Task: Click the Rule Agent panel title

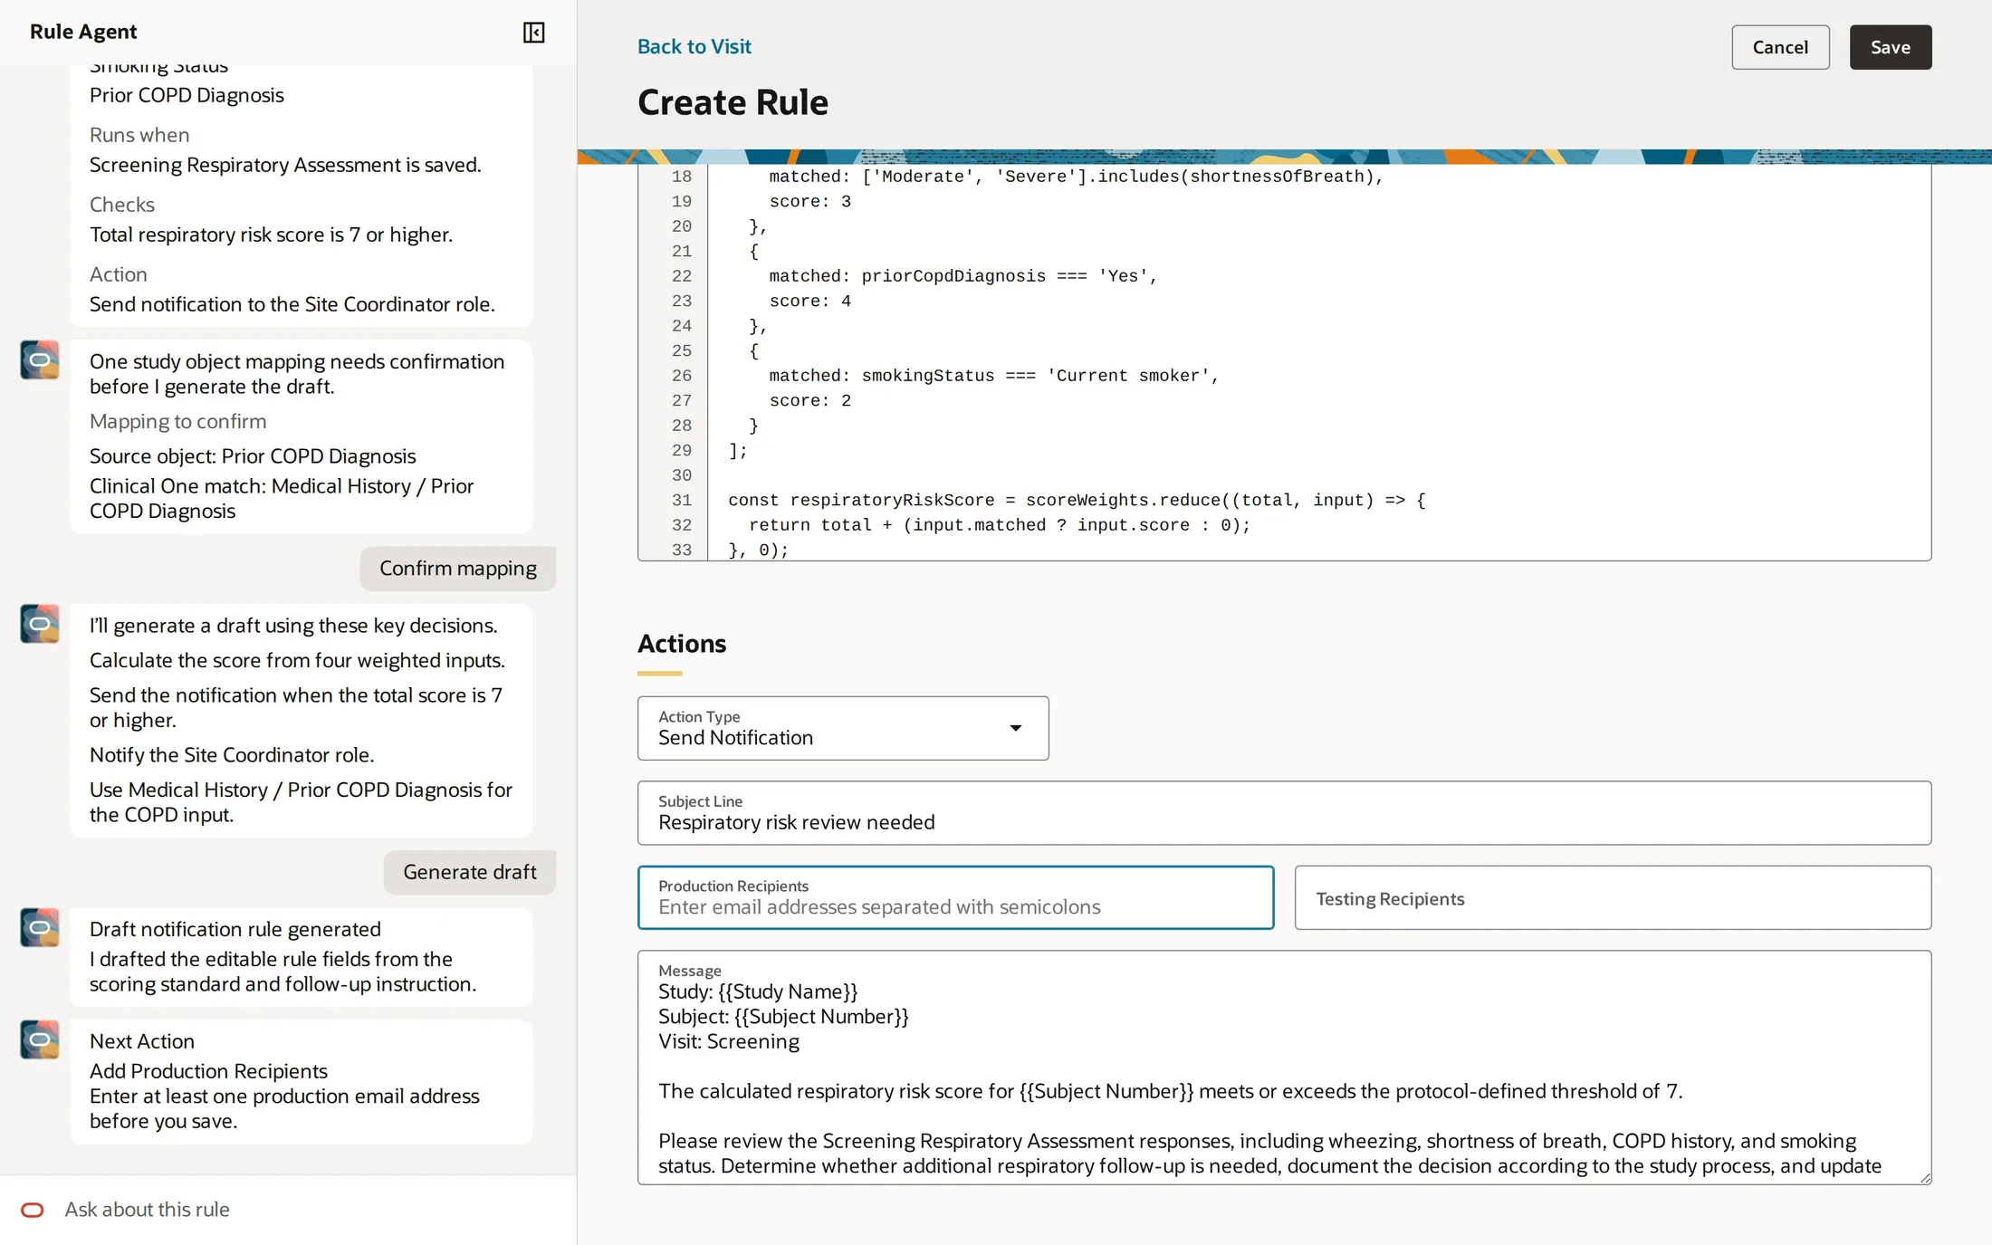Action: pos(83,32)
